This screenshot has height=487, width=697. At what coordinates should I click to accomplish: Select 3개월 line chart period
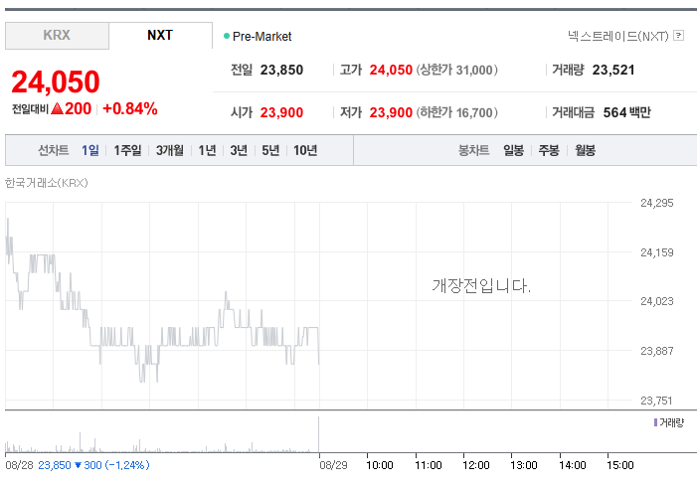pos(170,151)
